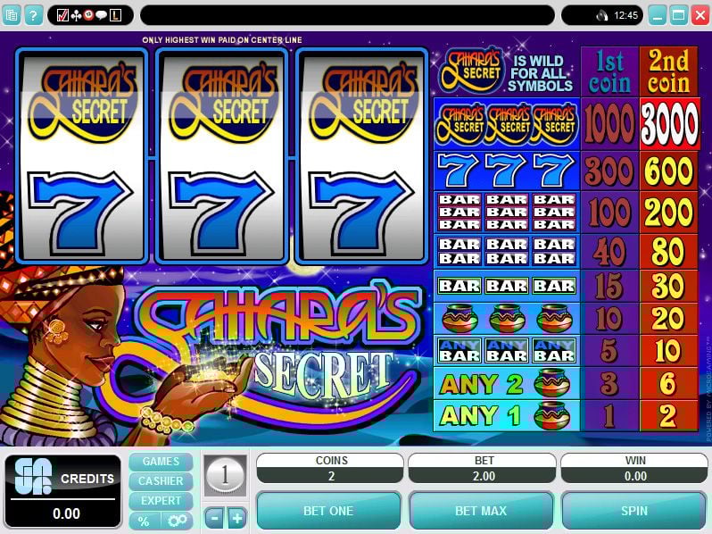Click the Bet Max button
Screen dimensions: 712x534
coord(481,511)
